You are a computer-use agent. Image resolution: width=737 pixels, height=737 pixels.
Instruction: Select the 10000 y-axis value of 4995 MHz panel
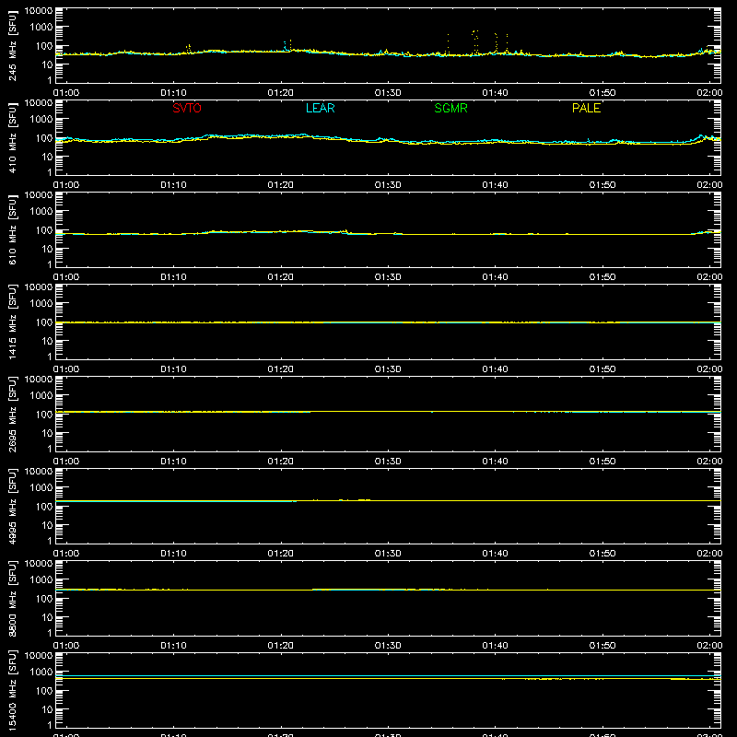[39, 472]
